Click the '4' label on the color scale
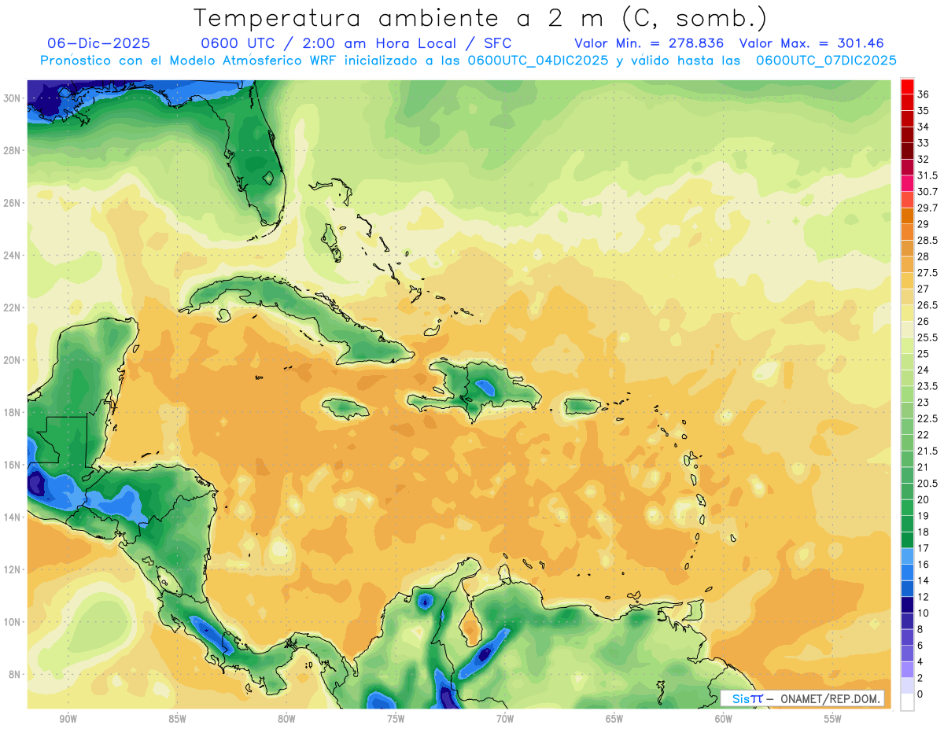 pyautogui.click(x=920, y=662)
